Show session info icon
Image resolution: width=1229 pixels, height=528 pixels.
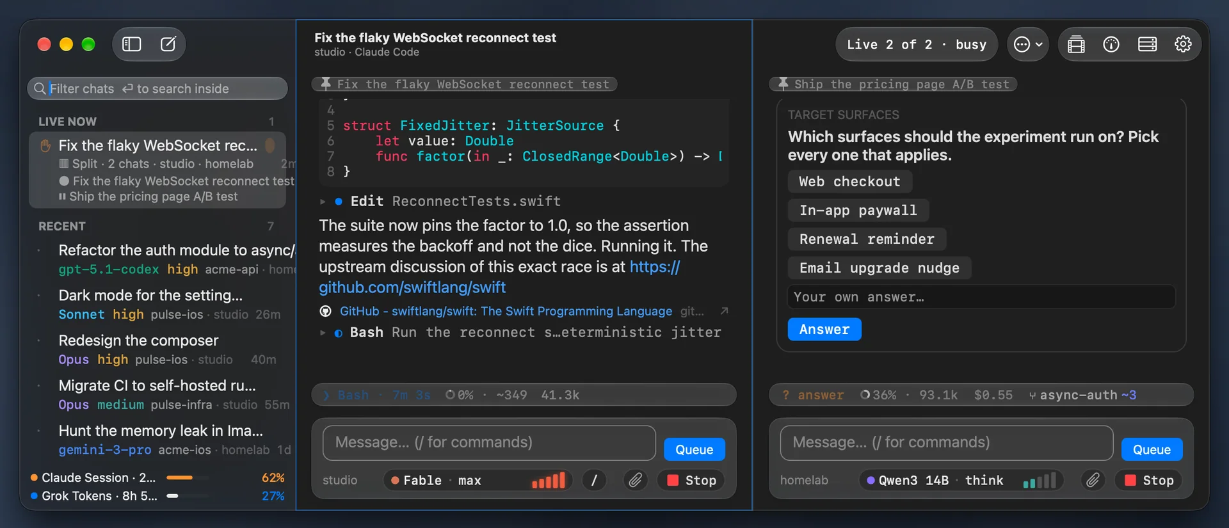pos(1111,44)
